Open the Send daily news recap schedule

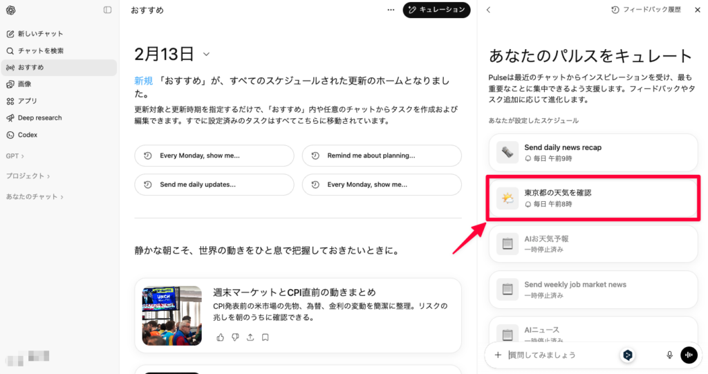[x=593, y=152]
